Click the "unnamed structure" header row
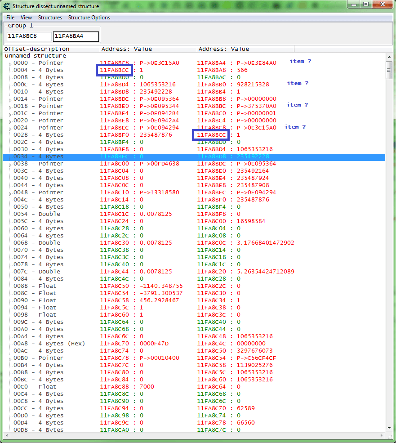The height and width of the screenshot is (443, 396). click(x=36, y=55)
